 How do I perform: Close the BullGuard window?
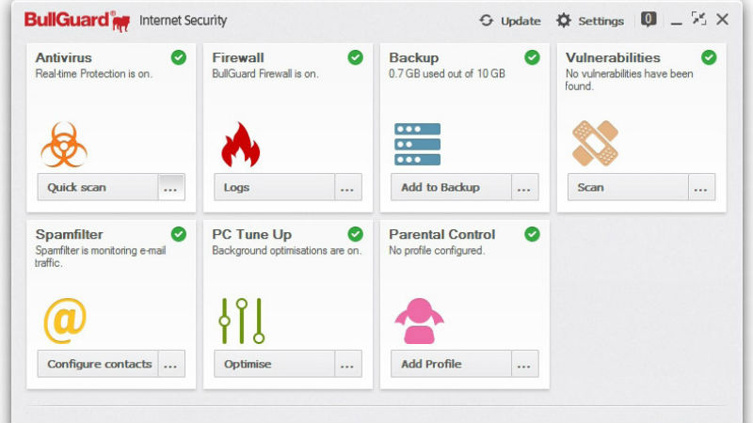pos(722,19)
